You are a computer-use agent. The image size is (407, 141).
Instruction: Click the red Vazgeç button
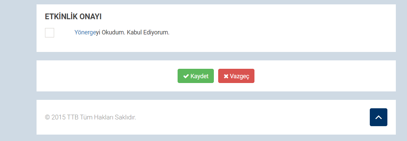coord(236,76)
